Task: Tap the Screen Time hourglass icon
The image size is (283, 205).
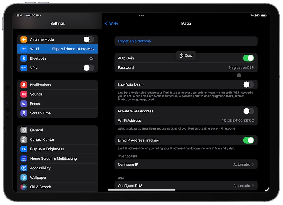Action: pos(24,113)
